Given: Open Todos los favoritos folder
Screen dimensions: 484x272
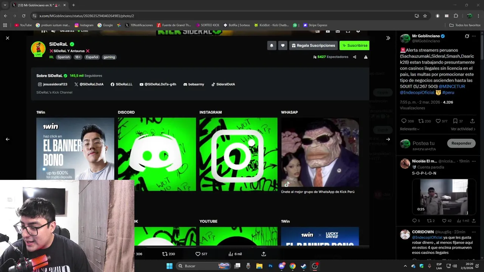Looking at the screenshot, I should click(465, 25).
